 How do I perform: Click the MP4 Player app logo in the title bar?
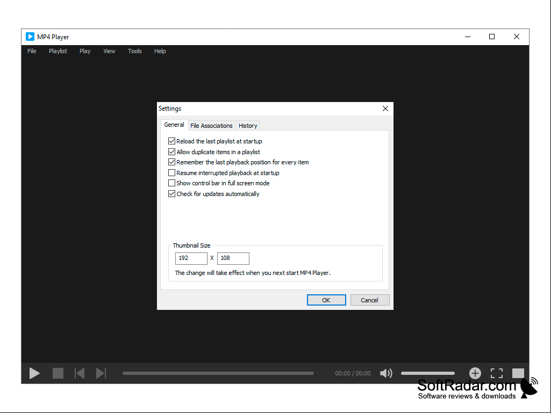30,37
